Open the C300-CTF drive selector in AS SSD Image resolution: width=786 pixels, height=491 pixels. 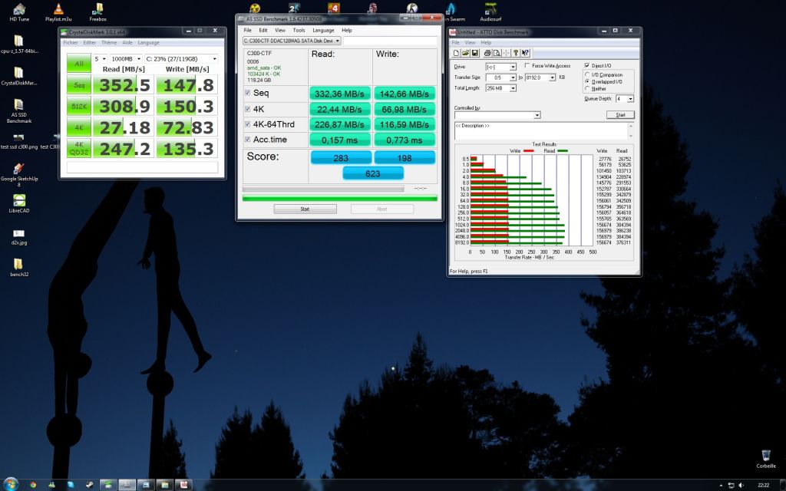[292, 41]
